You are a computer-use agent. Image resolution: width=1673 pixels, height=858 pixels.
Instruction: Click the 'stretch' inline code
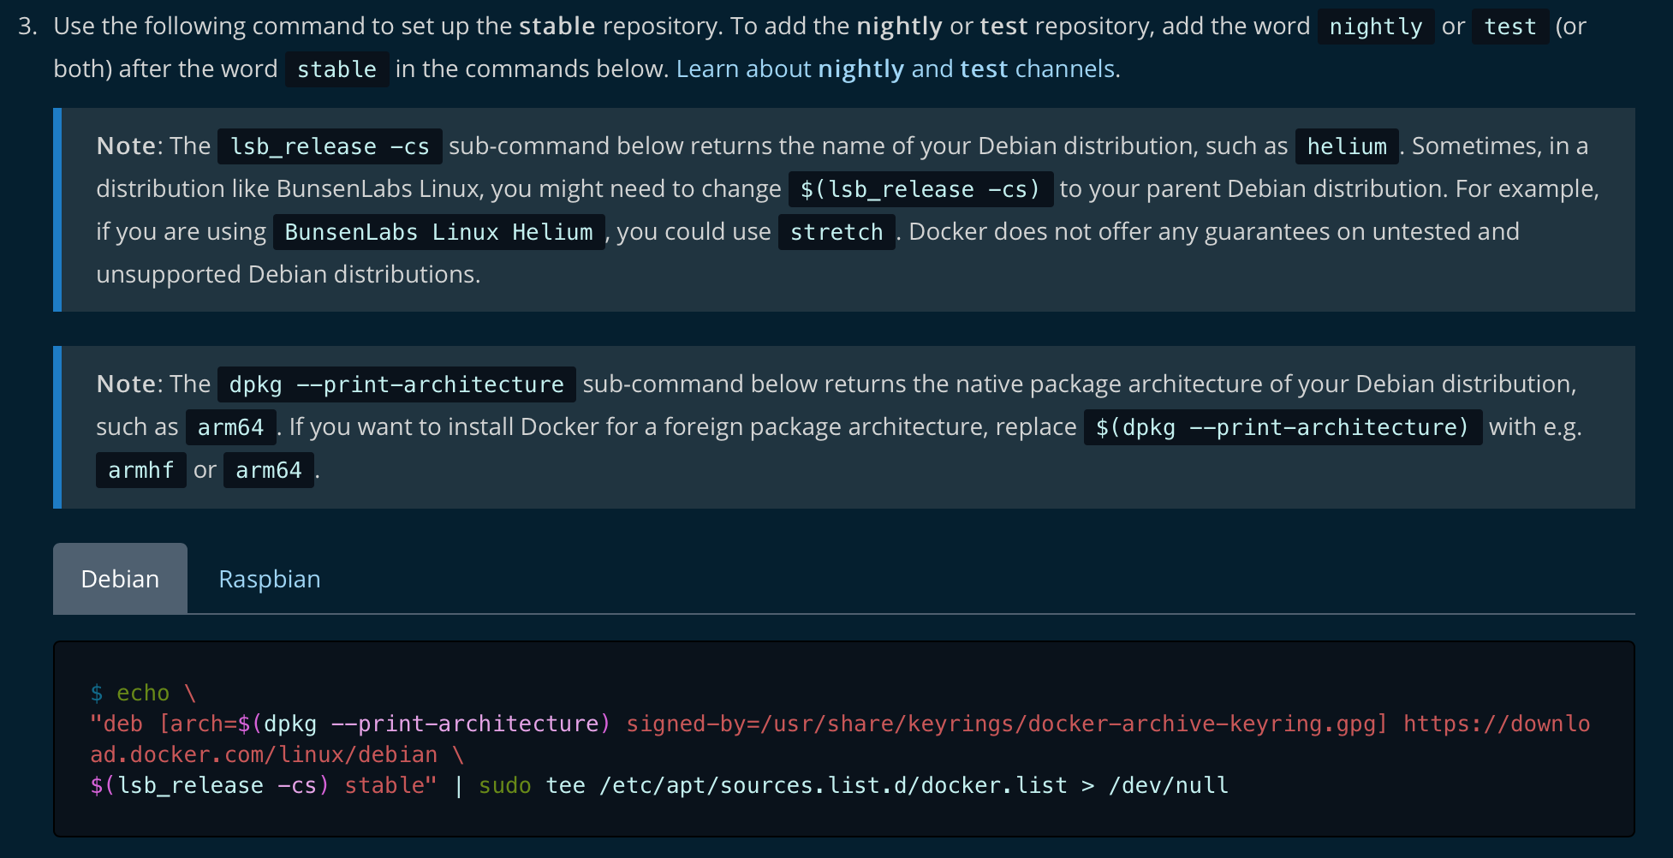tap(836, 232)
